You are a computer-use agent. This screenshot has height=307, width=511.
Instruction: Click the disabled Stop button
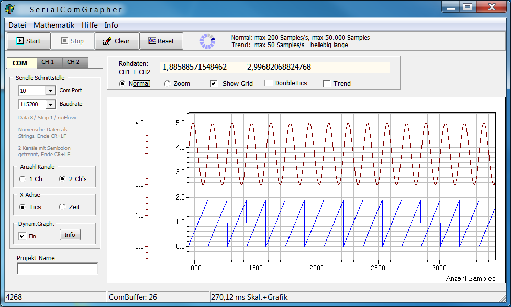73,41
